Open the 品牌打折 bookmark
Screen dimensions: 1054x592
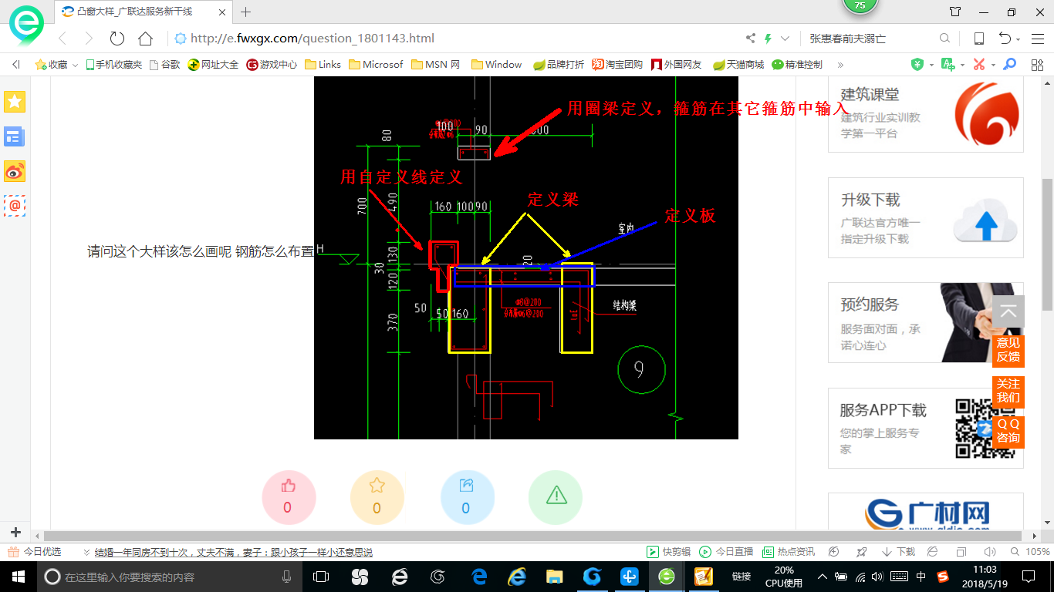click(559, 65)
